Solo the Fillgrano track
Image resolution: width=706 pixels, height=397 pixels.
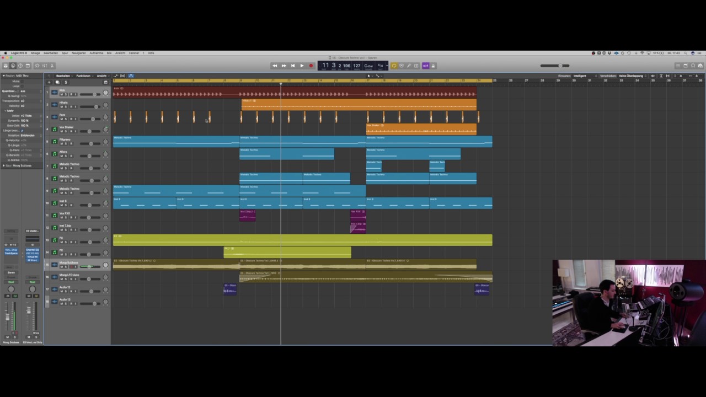point(66,143)
